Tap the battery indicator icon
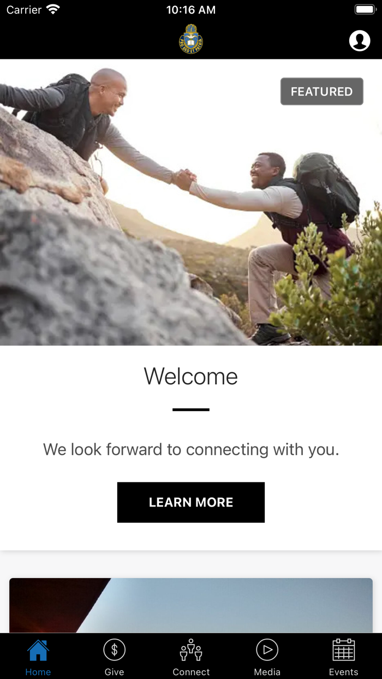This screenshot has height=679, width=382. [x=365, y=9]
